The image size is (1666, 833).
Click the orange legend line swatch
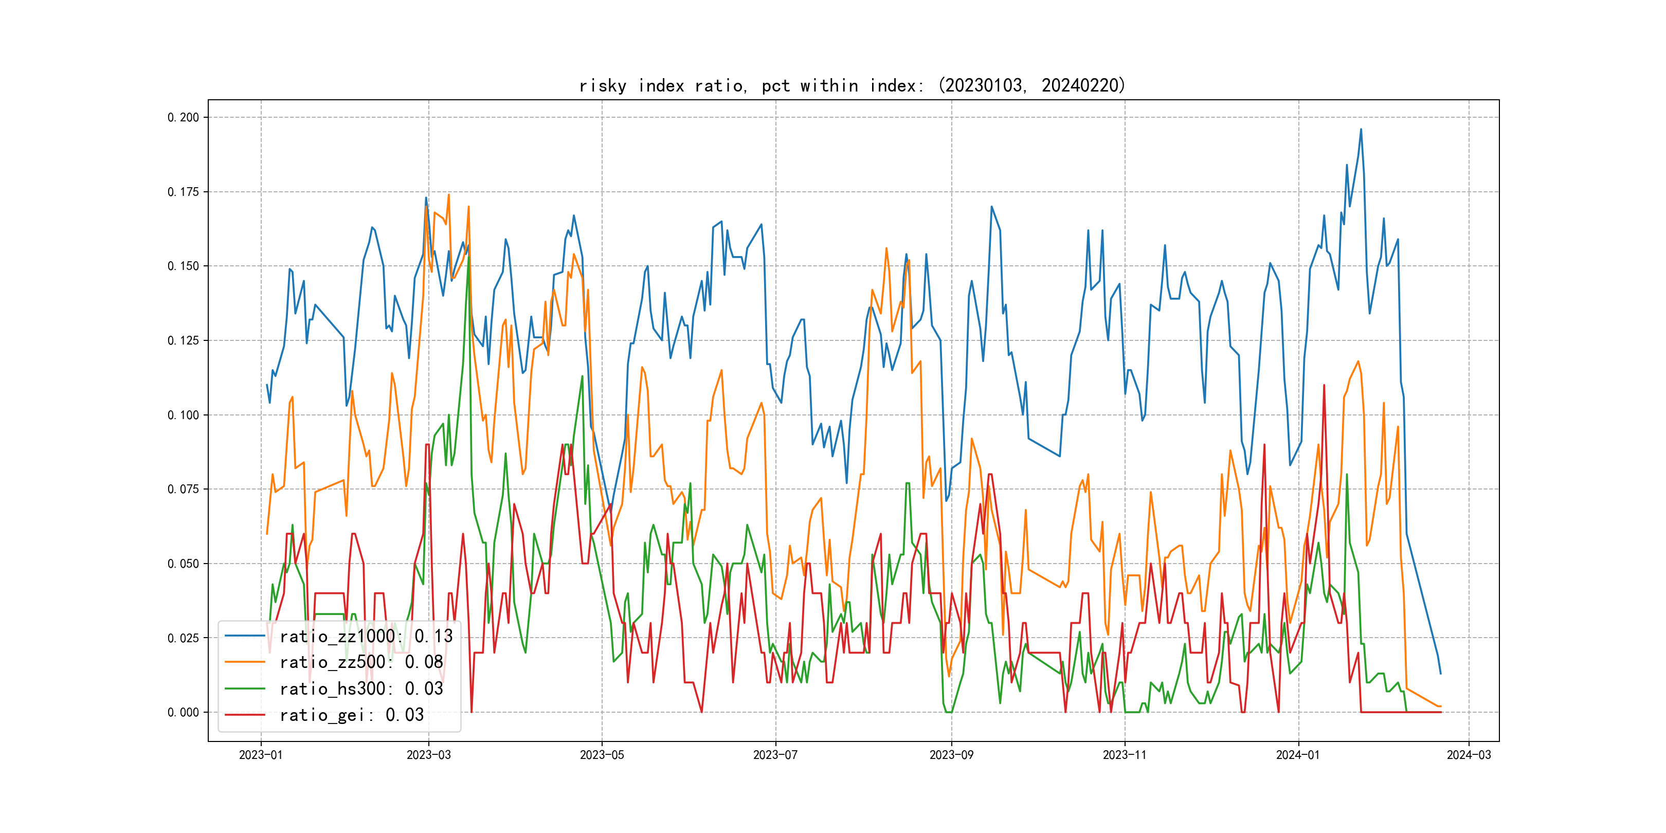244,662
